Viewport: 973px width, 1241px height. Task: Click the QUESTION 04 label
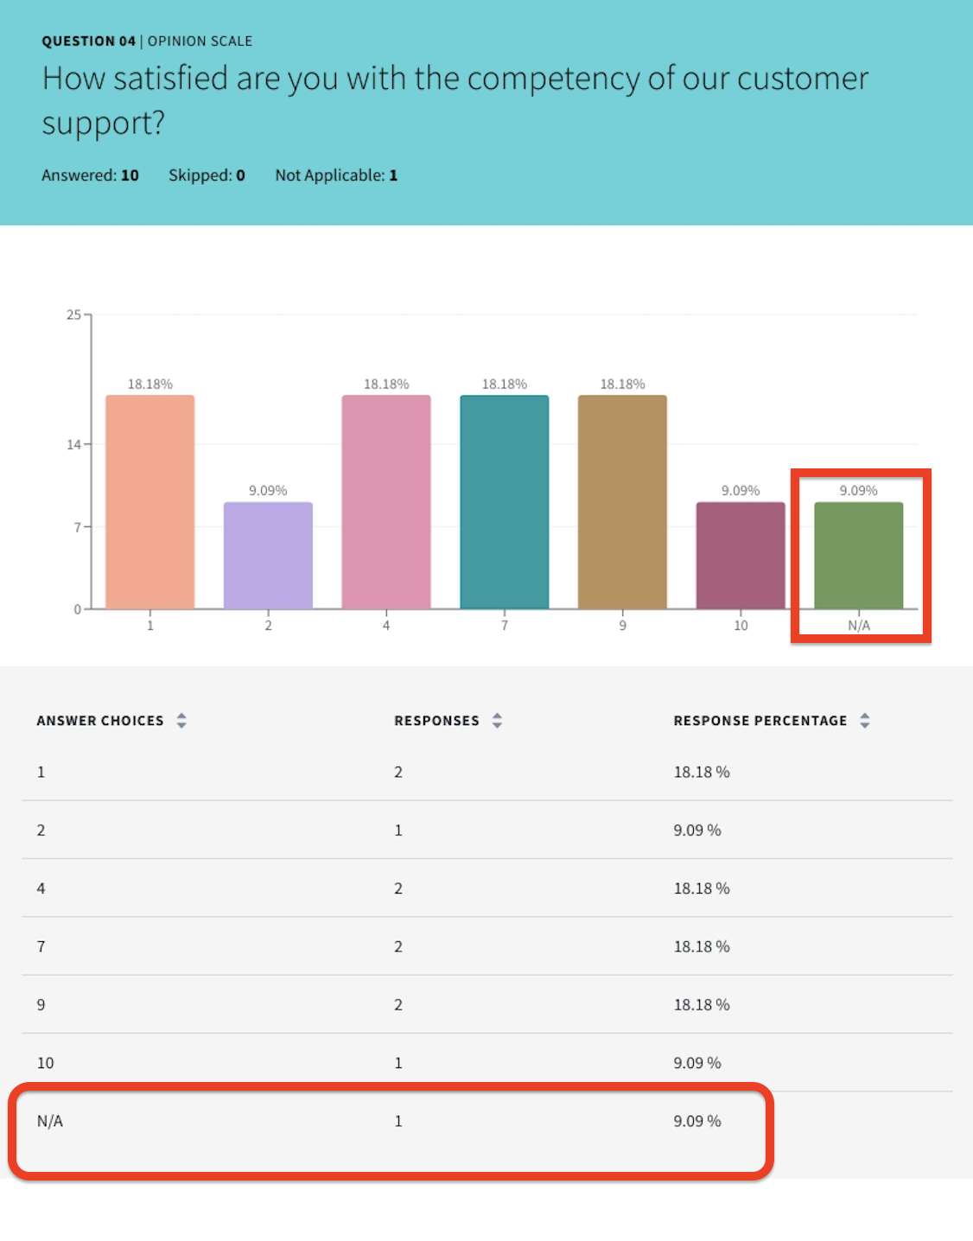click(88, 41)
